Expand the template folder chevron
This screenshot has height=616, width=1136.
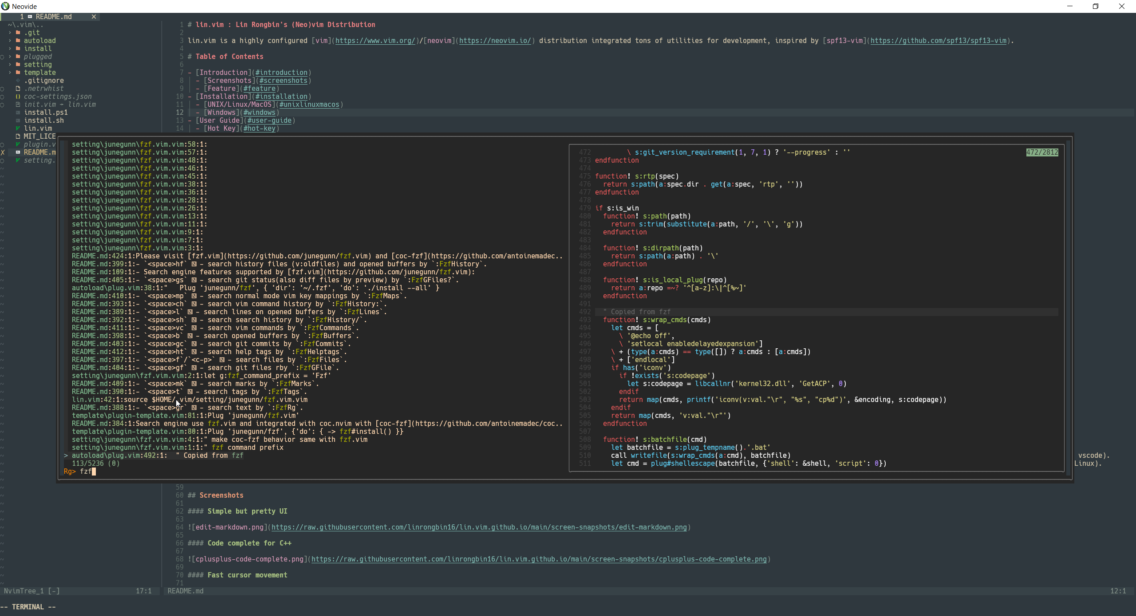10,73
